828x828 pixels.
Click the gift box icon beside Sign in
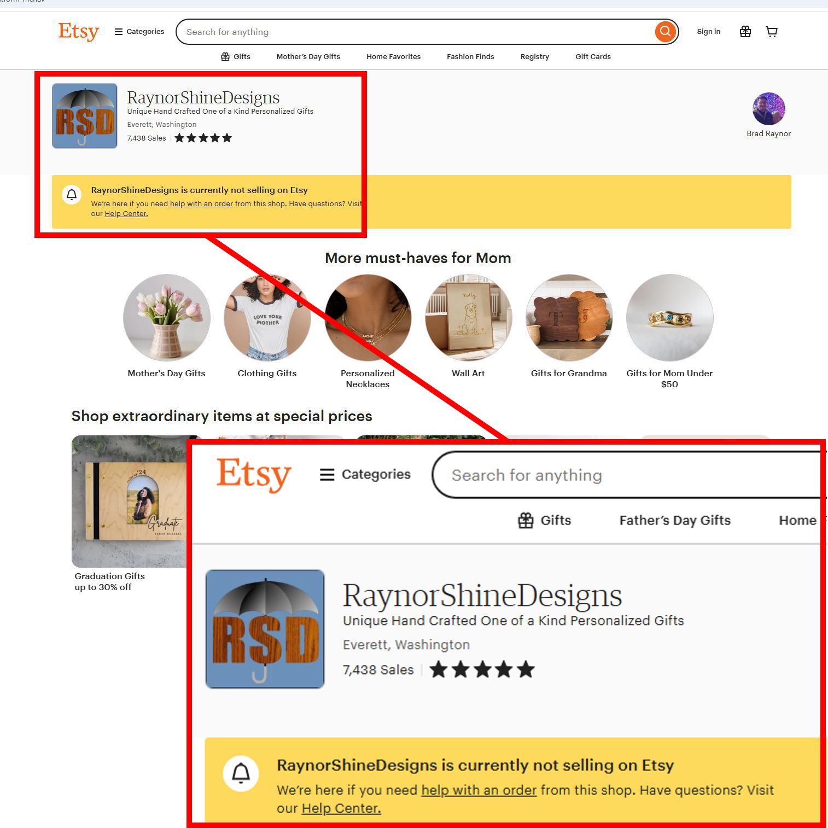745,32
